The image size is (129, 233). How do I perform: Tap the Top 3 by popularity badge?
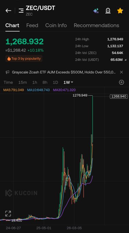click(x=24, y=59)
